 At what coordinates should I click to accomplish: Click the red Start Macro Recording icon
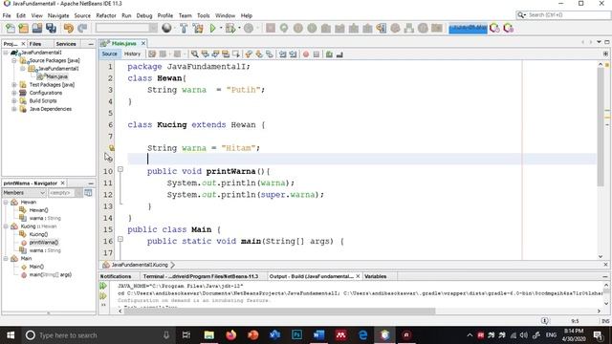pyautogui.click(x=306, y=54)
